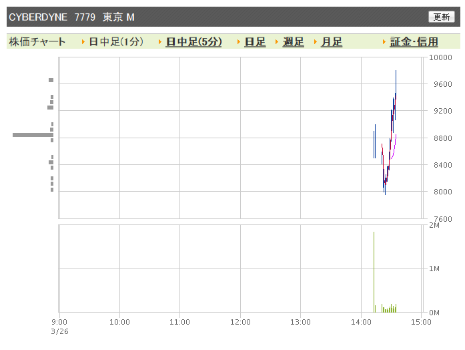Open the 月足 monthly chart

[x=332, y=42]
